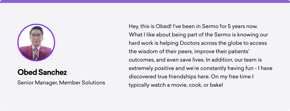Click the line beginning "extremely positive"
This screenshot has width=290, height=111.
coord(201,68)
